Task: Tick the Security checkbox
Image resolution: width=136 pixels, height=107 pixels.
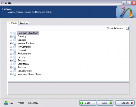Action: (15, 60)
